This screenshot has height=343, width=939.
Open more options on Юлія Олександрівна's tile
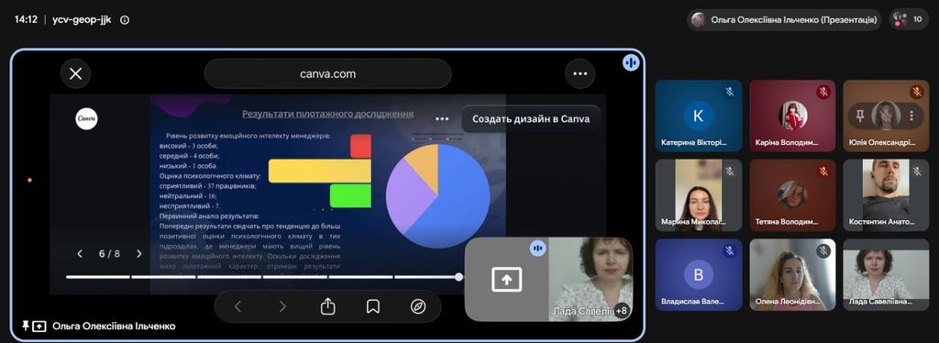(911, 116)
